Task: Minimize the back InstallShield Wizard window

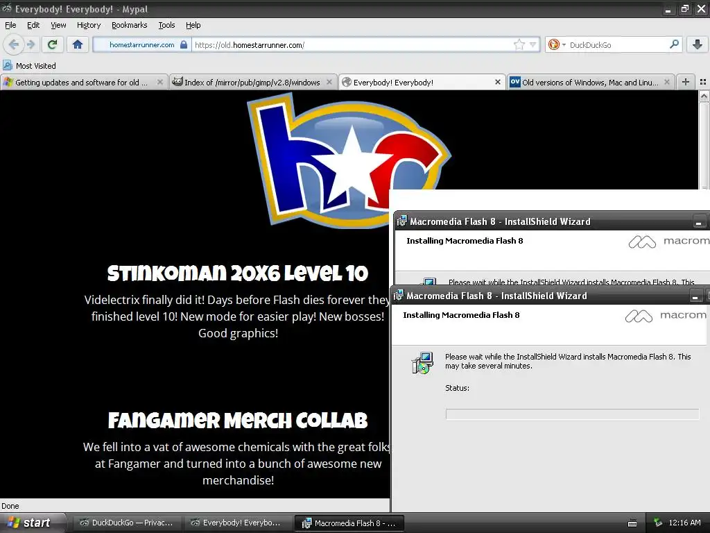Action: (698, 223)
